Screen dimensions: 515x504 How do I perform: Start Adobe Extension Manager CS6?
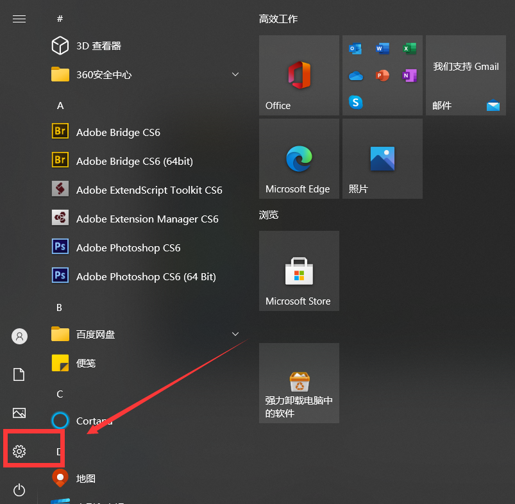tap(146, 219)
